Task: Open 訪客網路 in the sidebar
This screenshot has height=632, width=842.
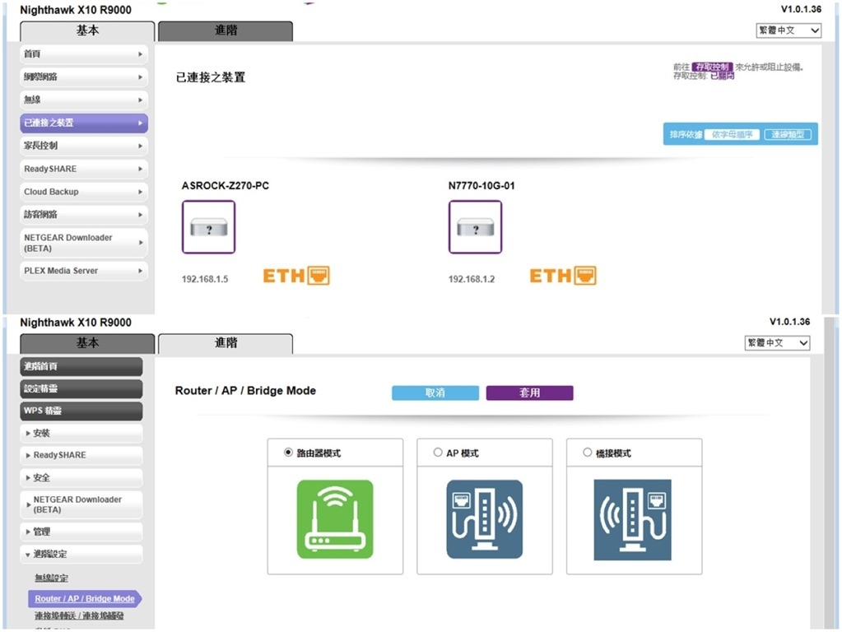Action: pos(84,214)
